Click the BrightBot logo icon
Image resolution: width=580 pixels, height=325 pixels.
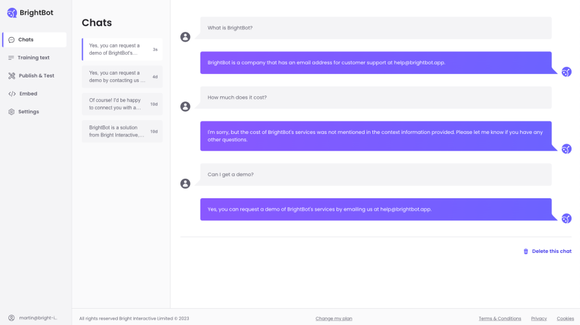coord(12,12)
